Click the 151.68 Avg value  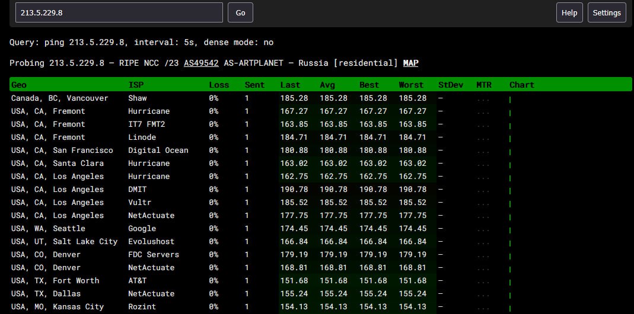click(x=333, y=280)
